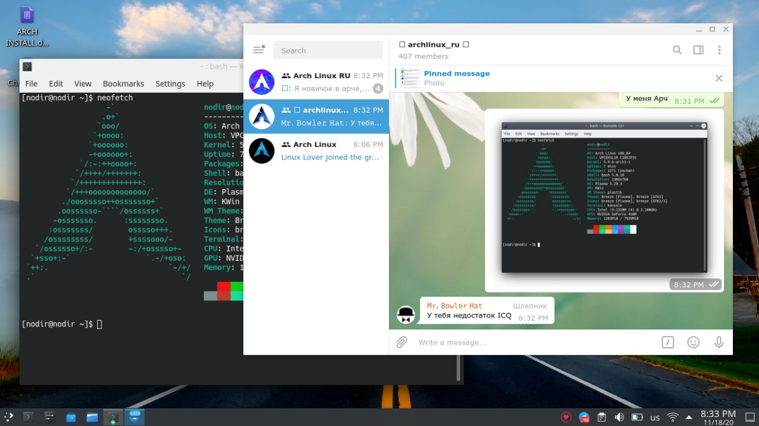
Task: Open the volume control in tray
Action: (x=620, y=417)
